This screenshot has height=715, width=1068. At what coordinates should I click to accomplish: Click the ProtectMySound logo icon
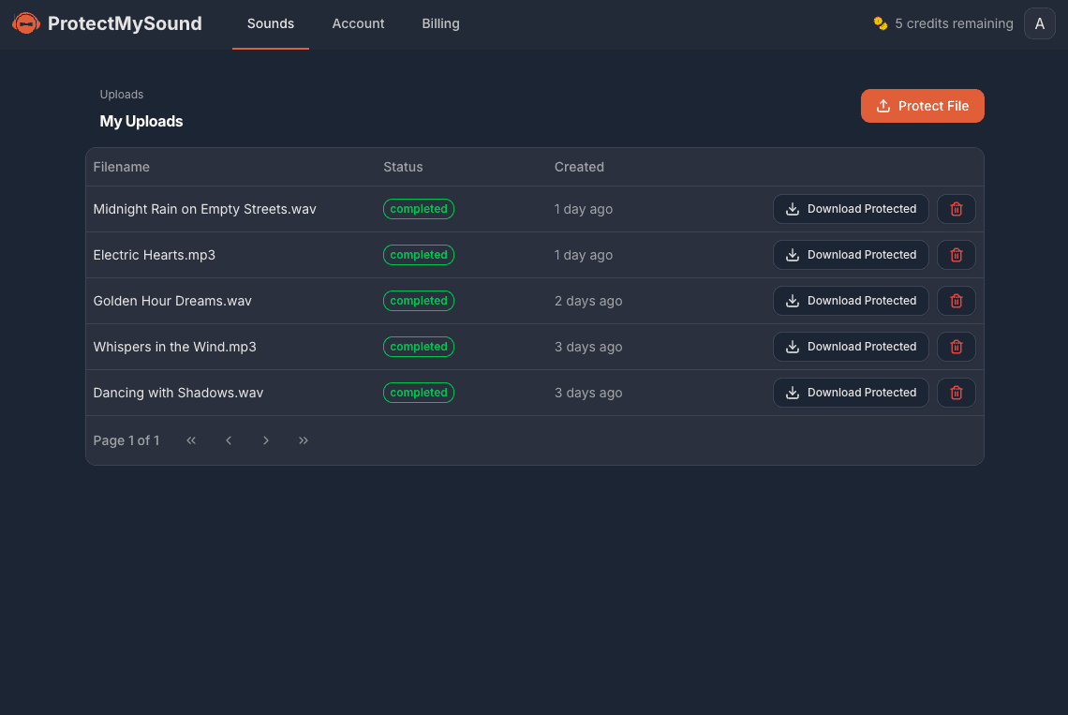tap(25, 23)
